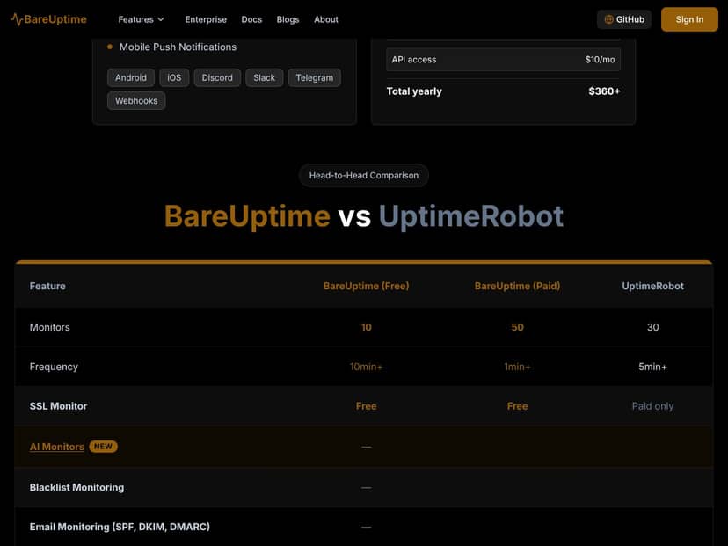Click the Monitors row label

(x=50, y=327)
